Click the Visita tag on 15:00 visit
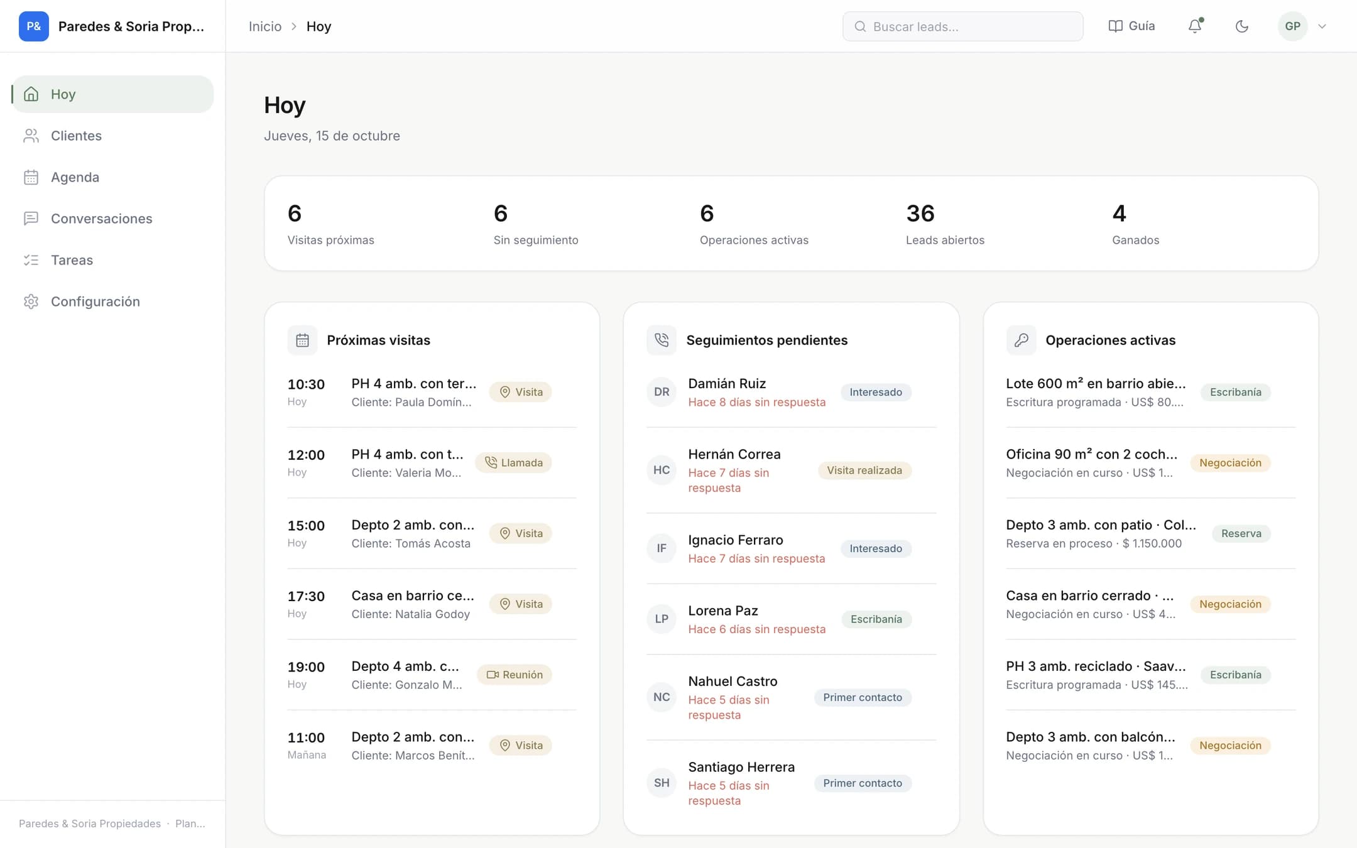Image resolution: width=1357 pixels, height=848 pixels. [521, 533]
